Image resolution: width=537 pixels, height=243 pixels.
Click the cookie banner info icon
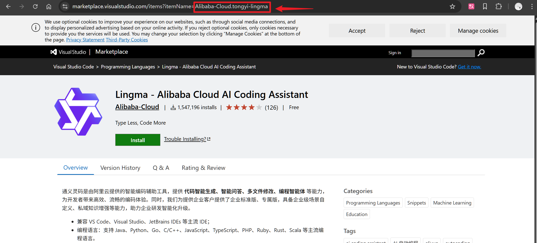click(36, 27)
